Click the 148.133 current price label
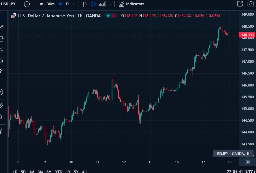Image resolution: width=256 pixels, height=173 pixels. [247, 35]
